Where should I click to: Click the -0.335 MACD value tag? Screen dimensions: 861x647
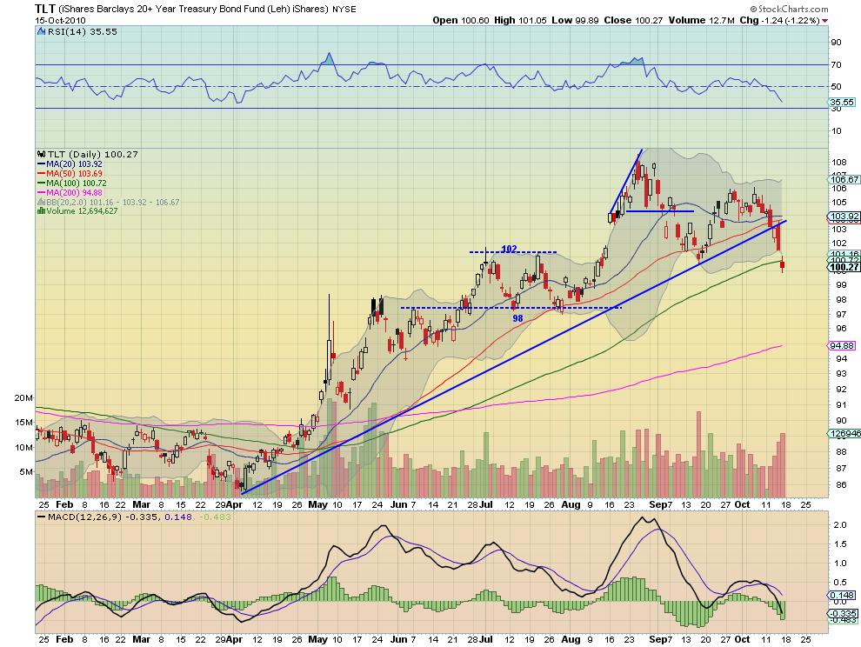pyautogui.click(x=843, y=613)
